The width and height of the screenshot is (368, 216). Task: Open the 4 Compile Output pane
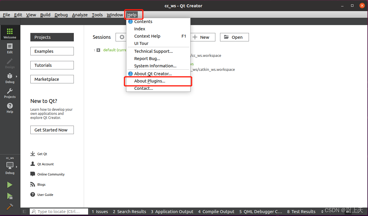point(216,212)
